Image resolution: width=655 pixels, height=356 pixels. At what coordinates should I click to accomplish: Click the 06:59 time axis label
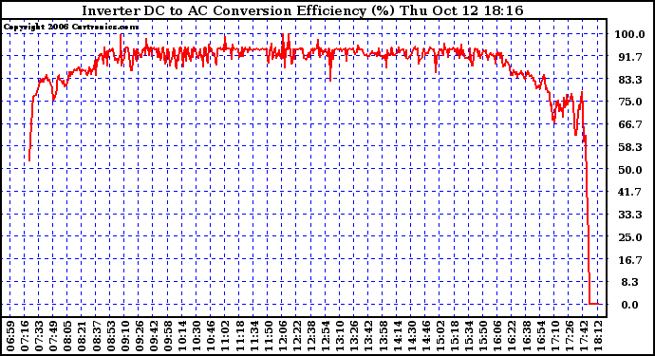point(10,335)
